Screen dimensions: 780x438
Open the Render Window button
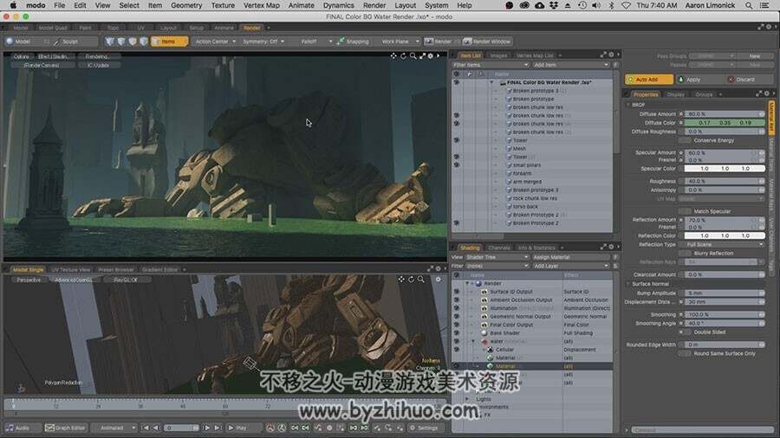tap(487, 42)
